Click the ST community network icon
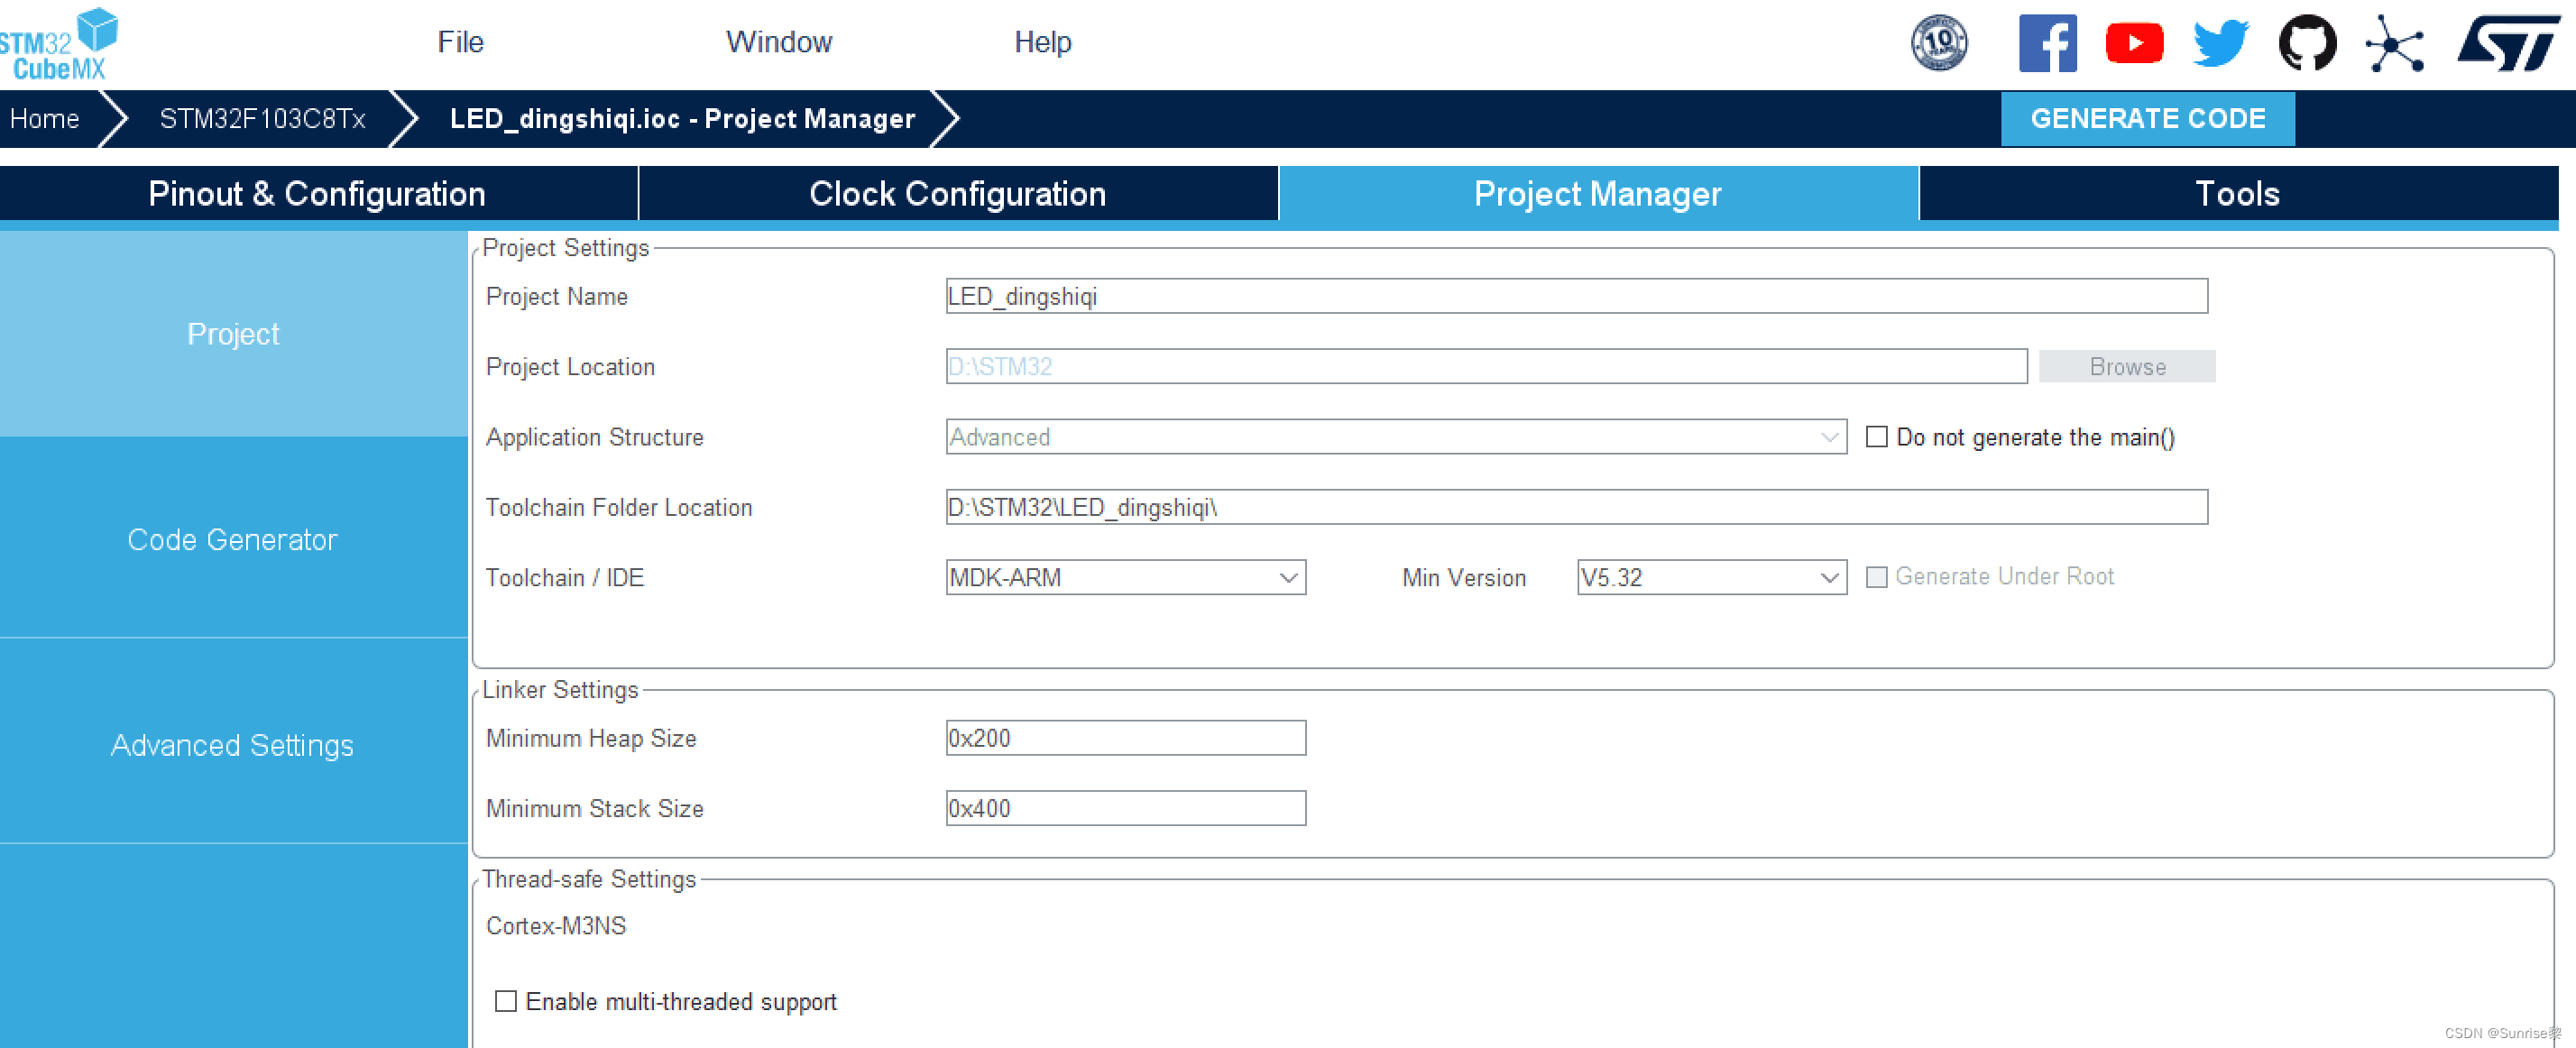The width and height of the screenshot is (2576, 1048). (2394, 43)
